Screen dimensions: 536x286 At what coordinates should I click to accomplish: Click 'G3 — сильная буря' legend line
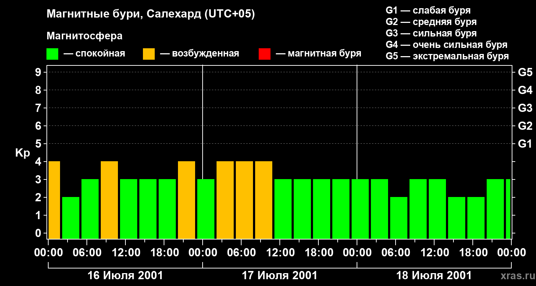tap(431, 33)
